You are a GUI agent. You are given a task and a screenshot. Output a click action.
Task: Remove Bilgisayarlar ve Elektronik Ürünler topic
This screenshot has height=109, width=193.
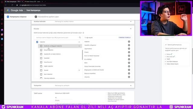[x=129, y=70]
